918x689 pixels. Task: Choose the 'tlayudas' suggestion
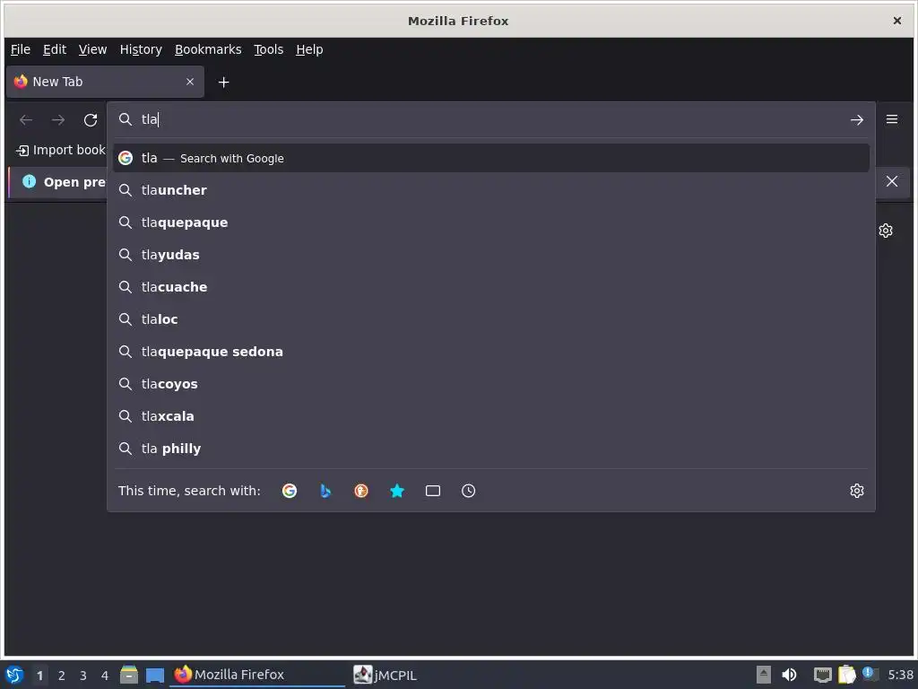pos(490,255)
